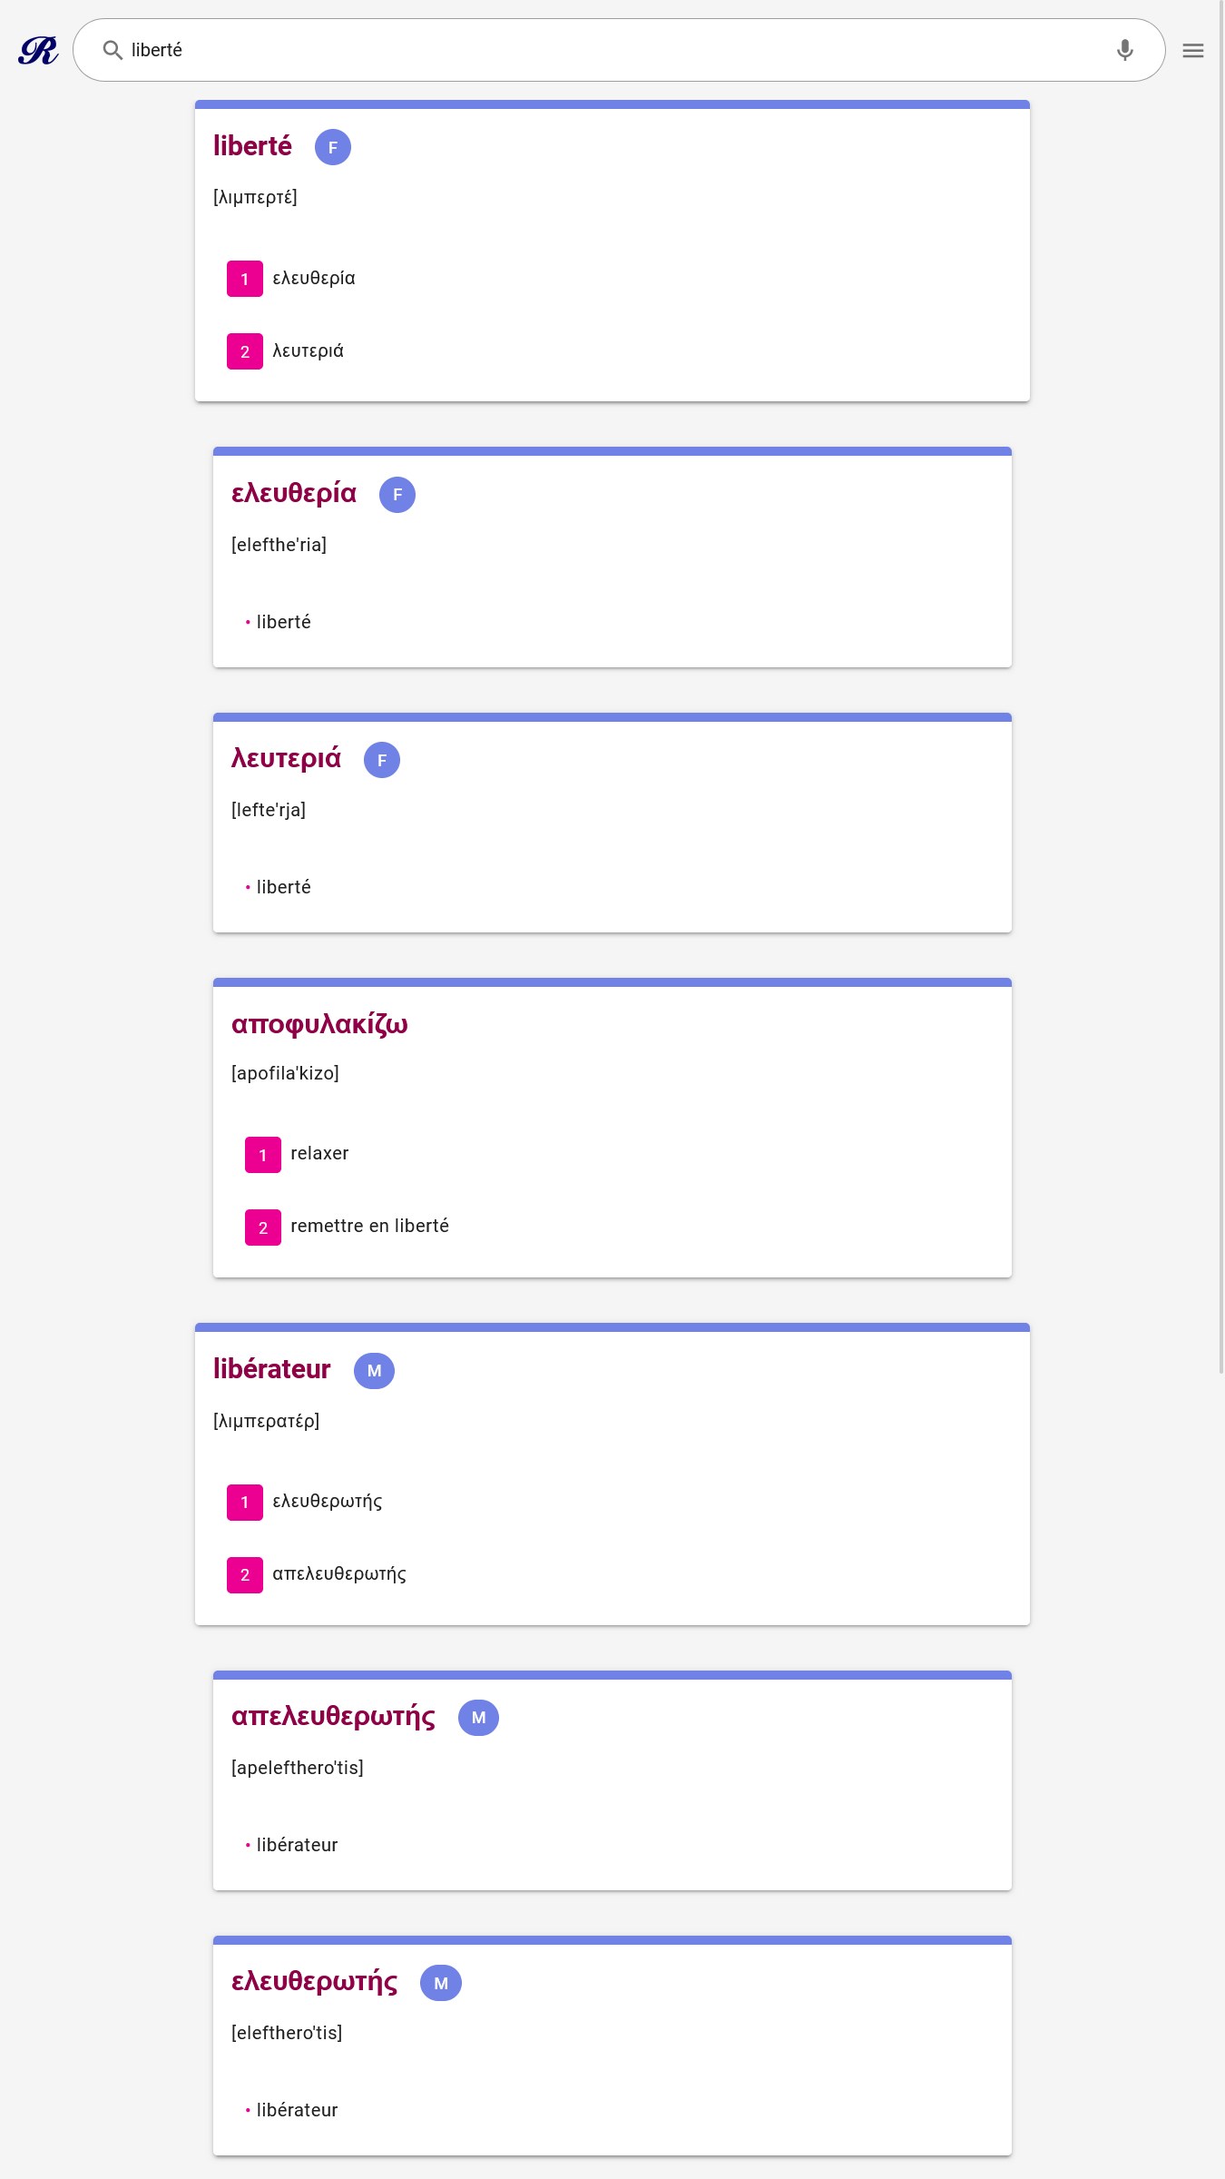
Task: Open the hamburger menu
Action: [1193, 51]
